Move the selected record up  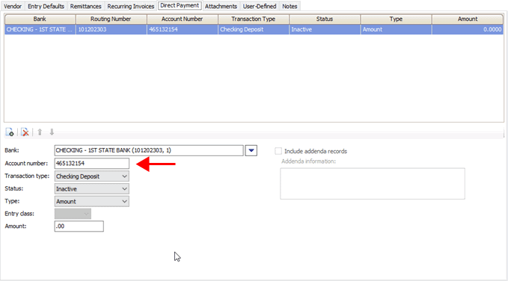[40, 132]
